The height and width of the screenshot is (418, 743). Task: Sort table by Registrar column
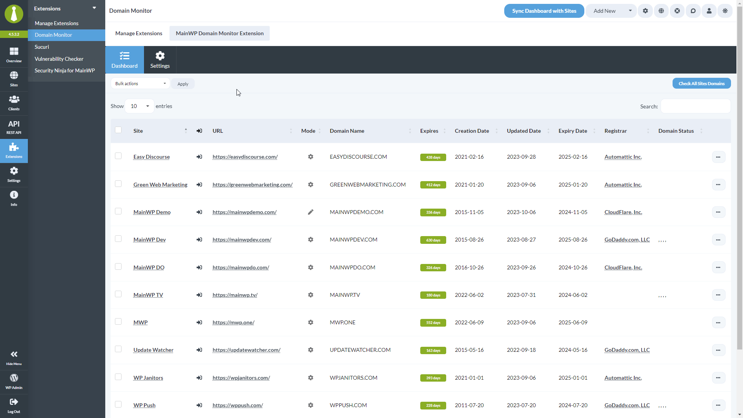627,131
